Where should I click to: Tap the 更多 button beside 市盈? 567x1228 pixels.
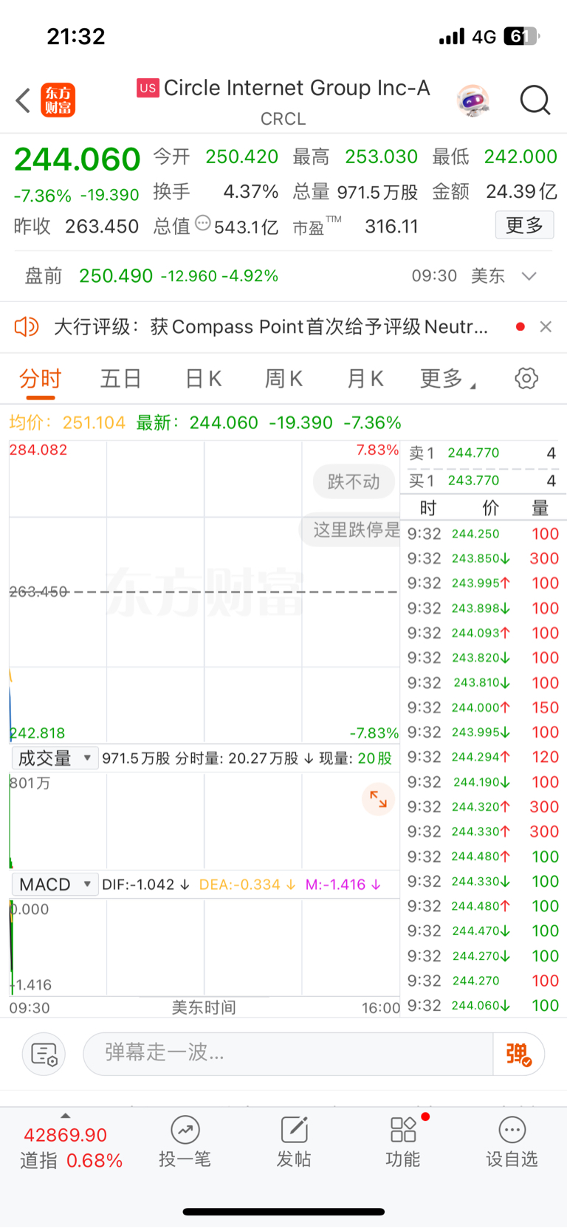point(524,225)
